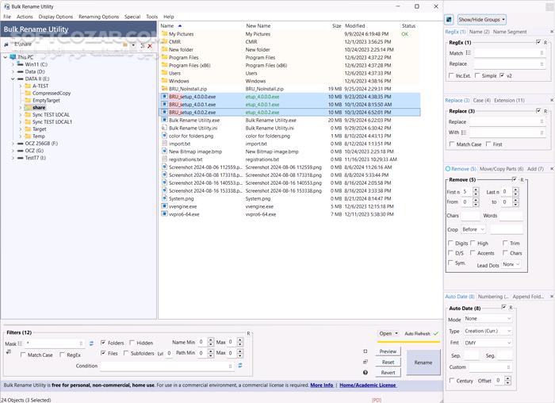This screenshot has width=555, height=403.
Task: Open the Auto Date Type dropdown
Action: point(488,331)
